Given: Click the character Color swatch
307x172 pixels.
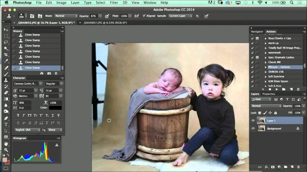Looking at the screenshot, I should pos(55,108).
